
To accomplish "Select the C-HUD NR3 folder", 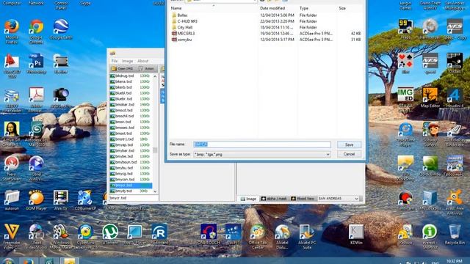I will tap(187, 21).
